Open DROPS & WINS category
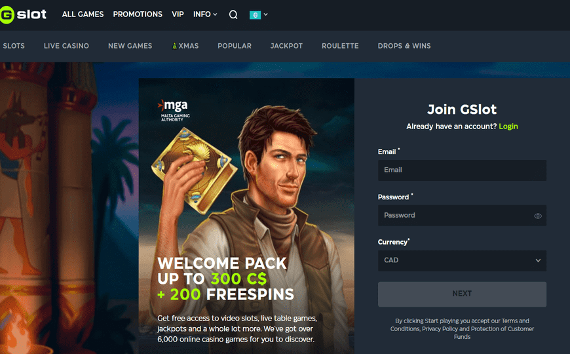The height and width of the screenshot is (354, 570). click(404, 46)
